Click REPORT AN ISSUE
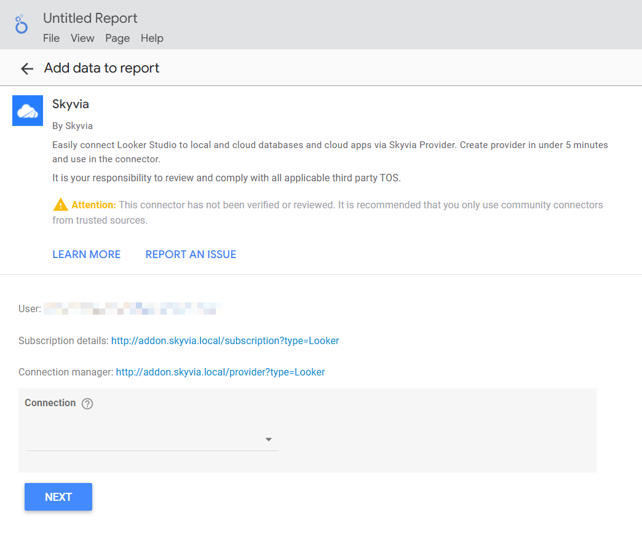Image resolution: width=642 pixels, height=534 pixels. (x=191, y=254)
